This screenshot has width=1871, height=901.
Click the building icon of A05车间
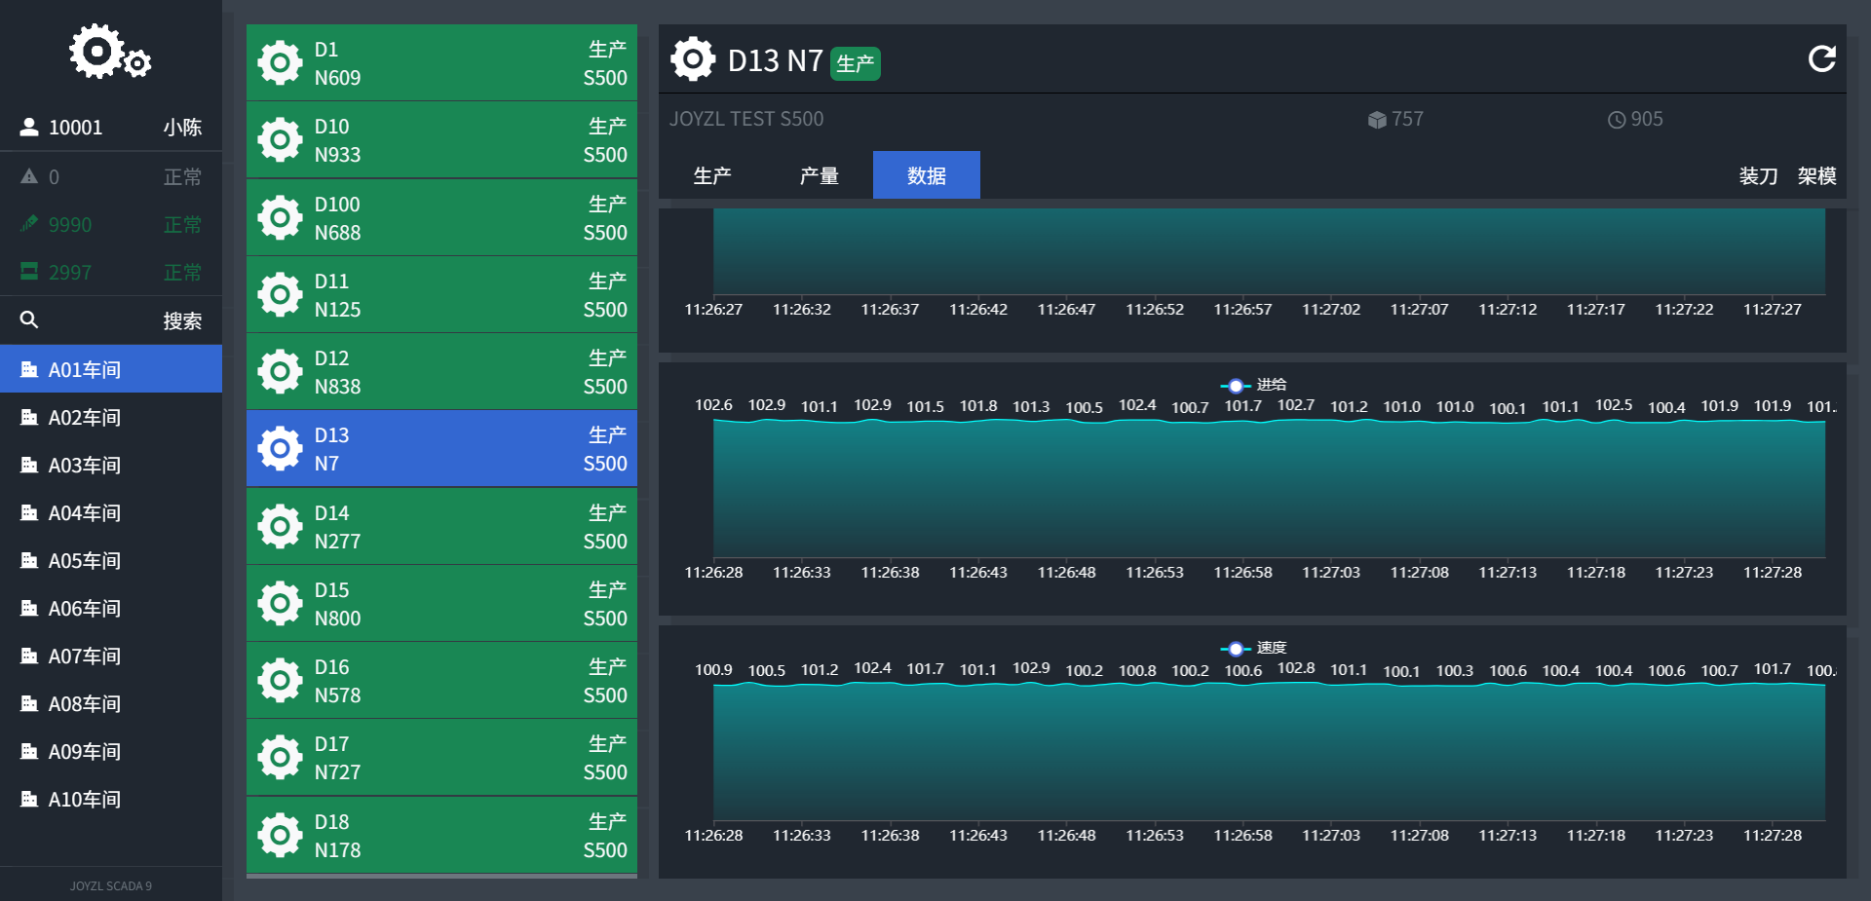click(x=29, y=560)
